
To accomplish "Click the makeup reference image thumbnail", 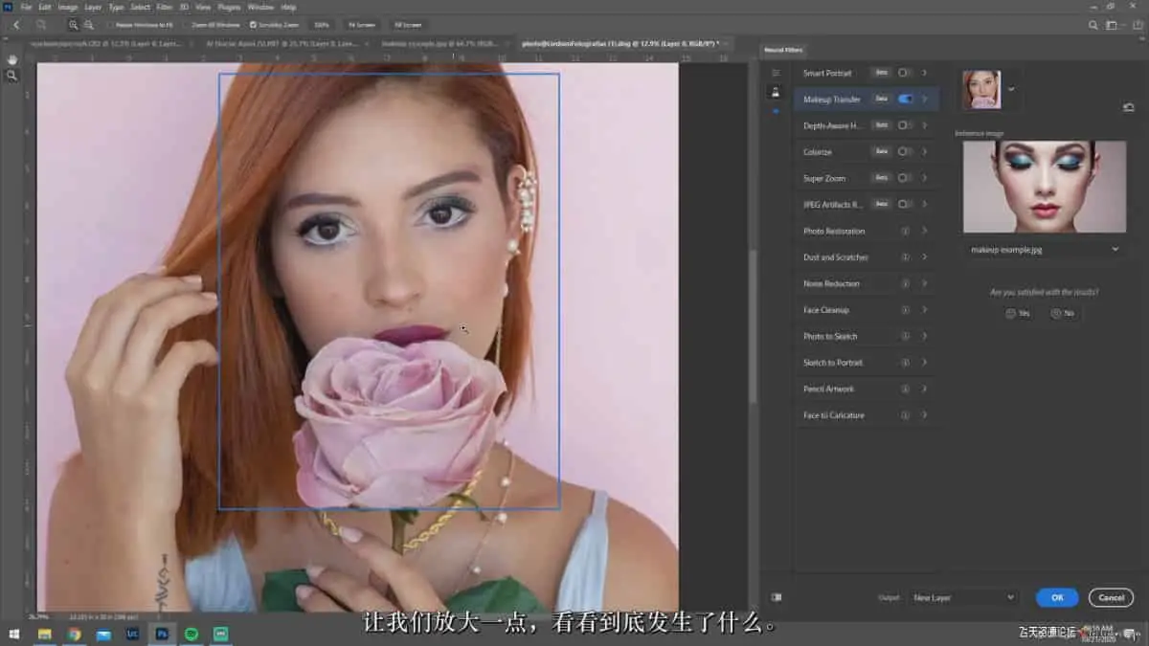I will (1044, 187).
